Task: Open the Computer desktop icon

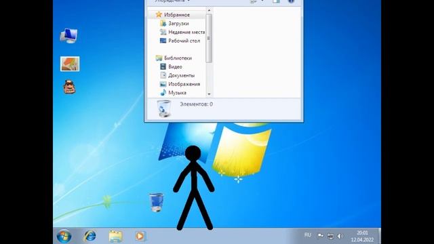Action: coord(68,35)
